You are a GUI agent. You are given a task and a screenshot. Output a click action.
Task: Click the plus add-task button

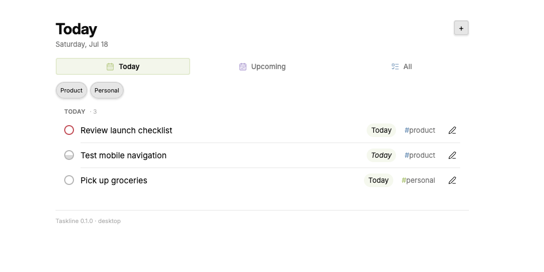tap(461, 28)
